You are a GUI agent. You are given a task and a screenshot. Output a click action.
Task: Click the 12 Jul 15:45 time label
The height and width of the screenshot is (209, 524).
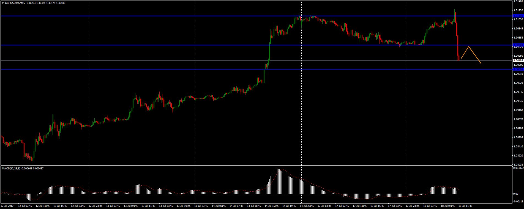coord(60,206)
